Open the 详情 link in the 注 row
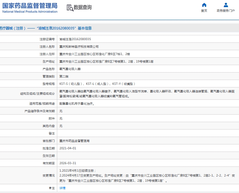 tap(62, 188)
